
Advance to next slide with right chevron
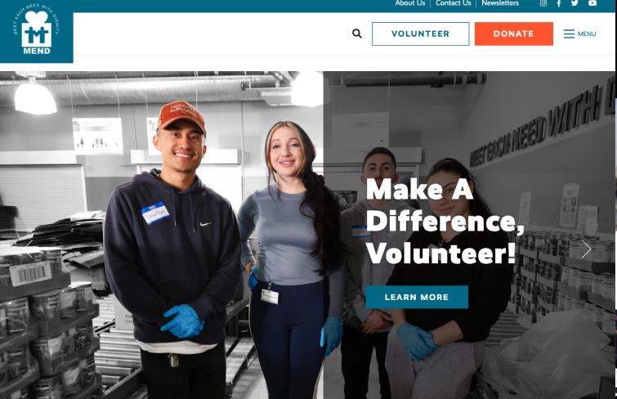click(x=586, y=249)
